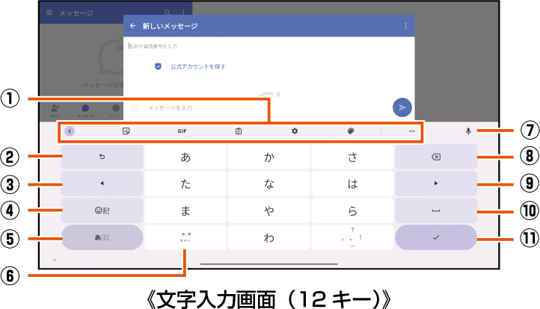Viewport: 540px width, 309px height.
Task: Tap the blue send message button
Action: click(x=402, y=107)
